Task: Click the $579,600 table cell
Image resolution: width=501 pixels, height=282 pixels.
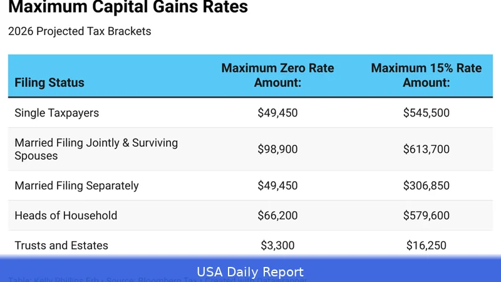Action: [426, 216]
